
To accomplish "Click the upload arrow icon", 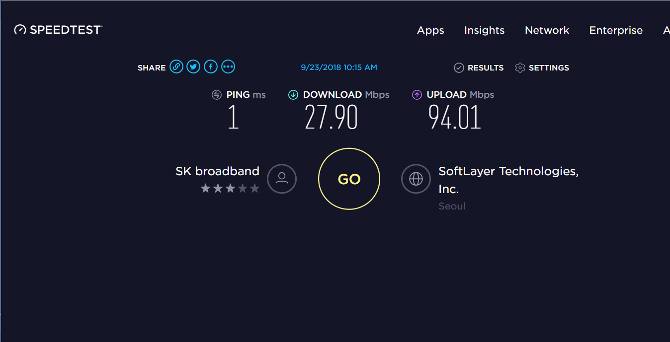I will click(417, 95).
